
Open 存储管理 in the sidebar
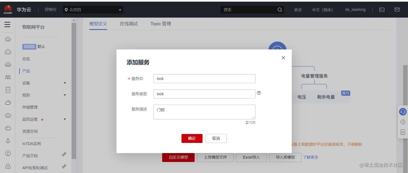click(x=30, y=107)
